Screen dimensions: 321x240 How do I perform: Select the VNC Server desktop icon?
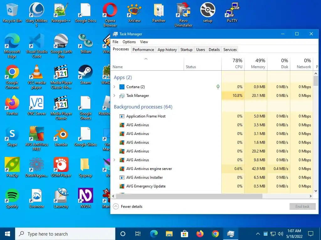(36, 106)
